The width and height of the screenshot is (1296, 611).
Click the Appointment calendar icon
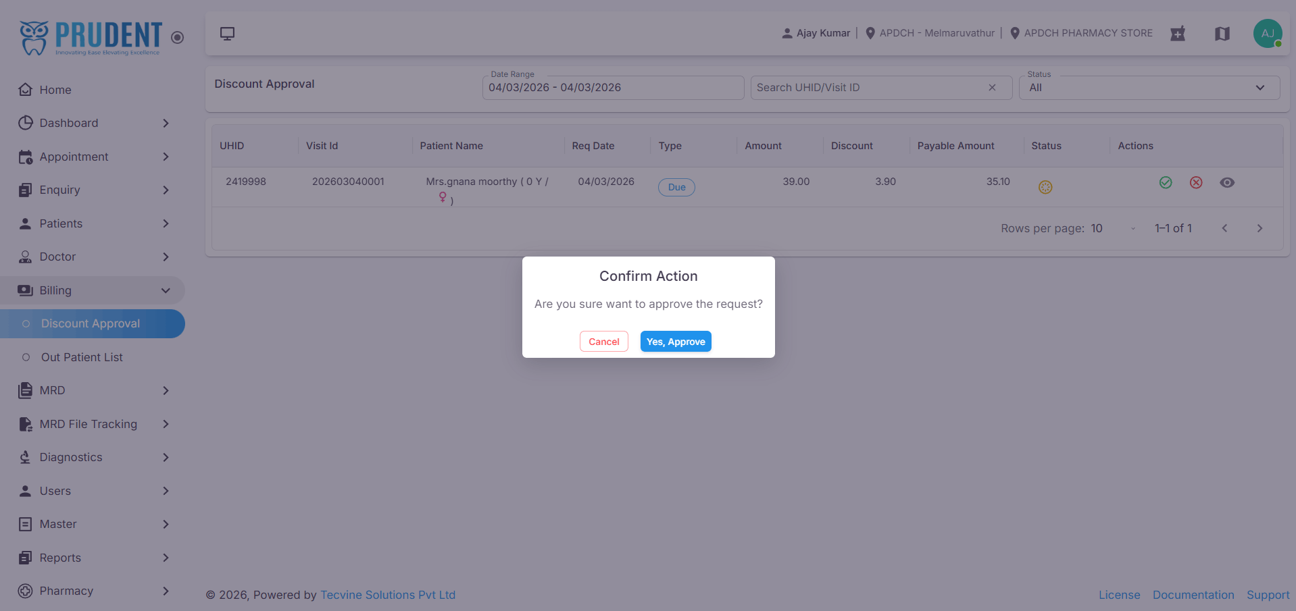coord(26,157)
